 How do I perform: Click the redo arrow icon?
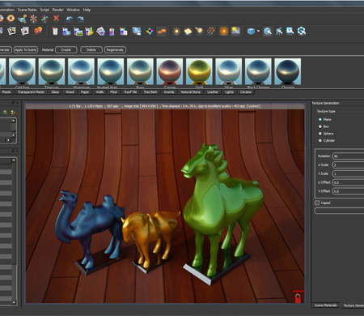81,19
